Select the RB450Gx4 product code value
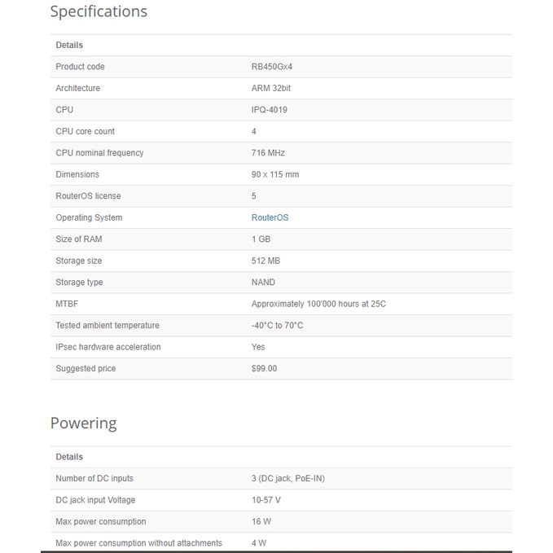553x553 pixels. [272, 67]
